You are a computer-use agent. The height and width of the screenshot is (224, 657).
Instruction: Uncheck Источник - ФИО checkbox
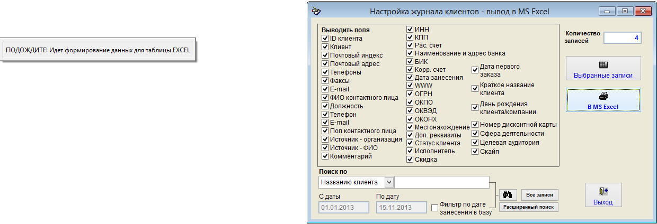(x=325, y=148)
